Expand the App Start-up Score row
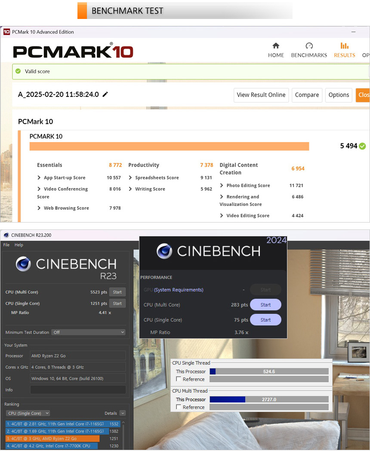 [40, 178]
